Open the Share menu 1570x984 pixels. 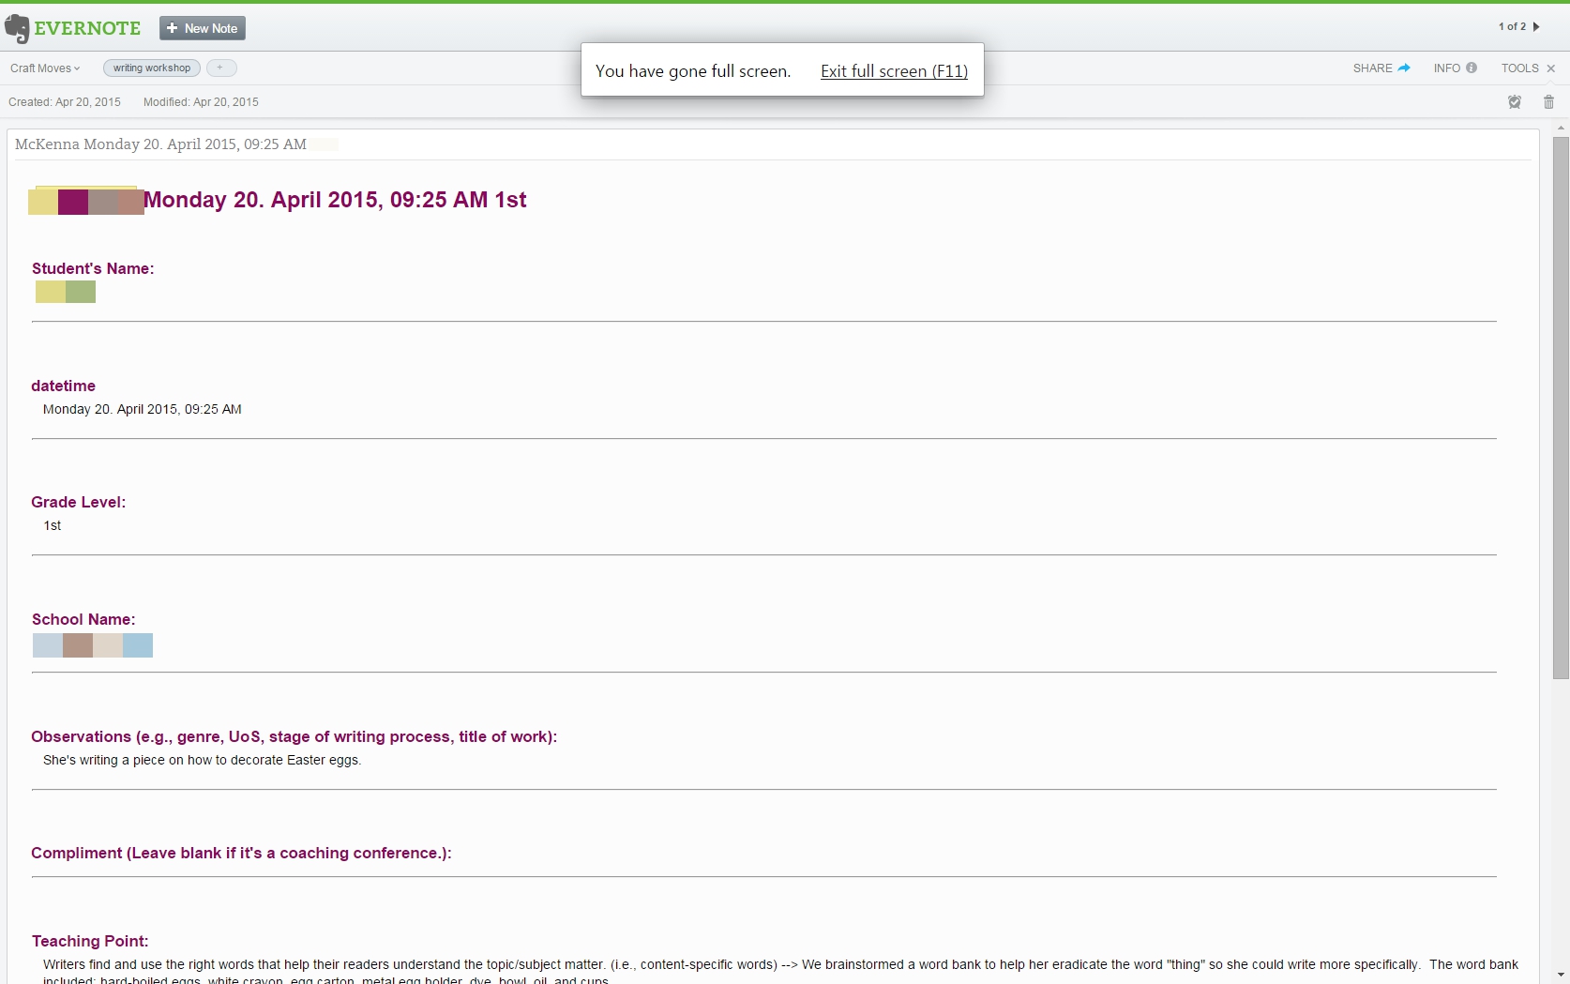(1381, 68)
